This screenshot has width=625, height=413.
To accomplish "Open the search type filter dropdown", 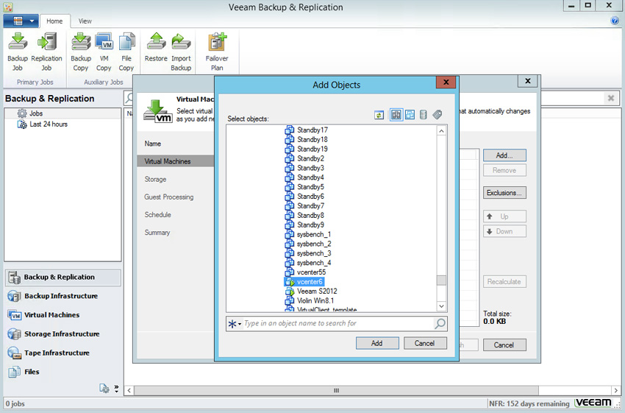I will (235, 324).
